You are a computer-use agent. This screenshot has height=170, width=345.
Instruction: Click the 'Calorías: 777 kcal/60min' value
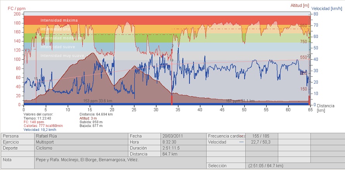(43, 125)
